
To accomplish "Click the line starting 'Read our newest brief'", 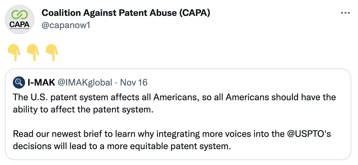I will point(172,134).
